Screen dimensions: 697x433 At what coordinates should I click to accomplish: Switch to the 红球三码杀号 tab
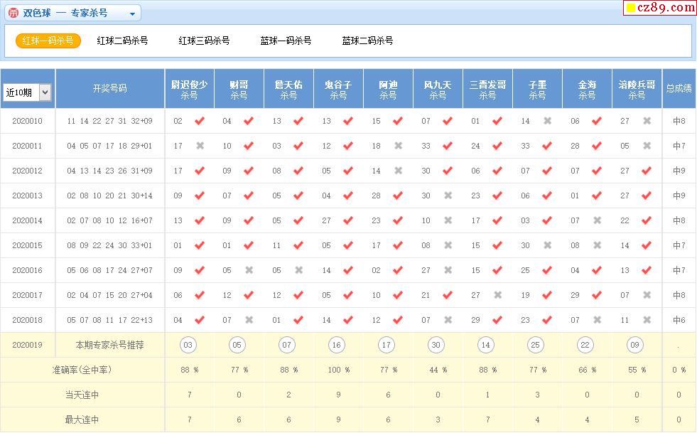pyautogui.click(x=204, y=41)
